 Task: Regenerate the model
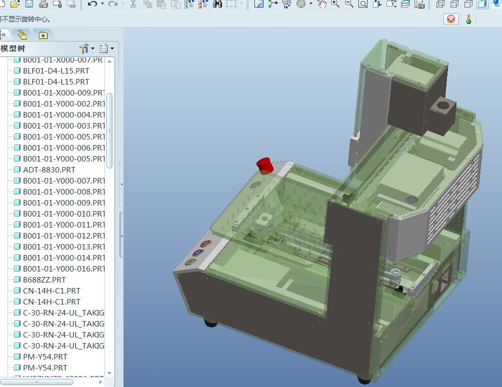click(x=189, y=3)
